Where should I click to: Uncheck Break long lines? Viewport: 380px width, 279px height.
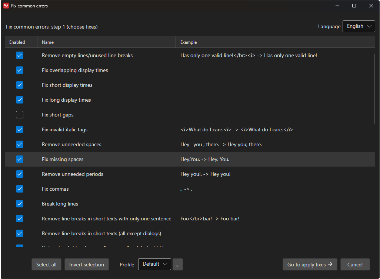(x=19, y=204)
